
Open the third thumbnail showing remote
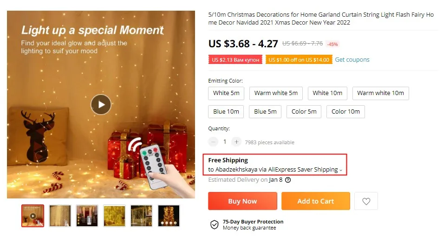pyautogui.click(x=87, y=216)
